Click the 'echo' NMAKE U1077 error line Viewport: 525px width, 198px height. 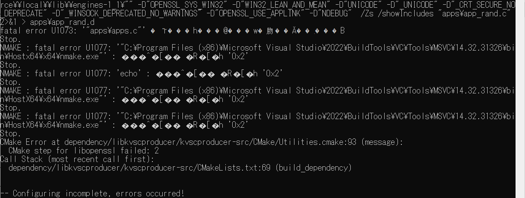tap(141, 73)
